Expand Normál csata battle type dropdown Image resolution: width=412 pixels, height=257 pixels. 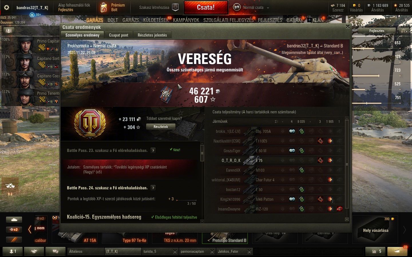(268, 8)
